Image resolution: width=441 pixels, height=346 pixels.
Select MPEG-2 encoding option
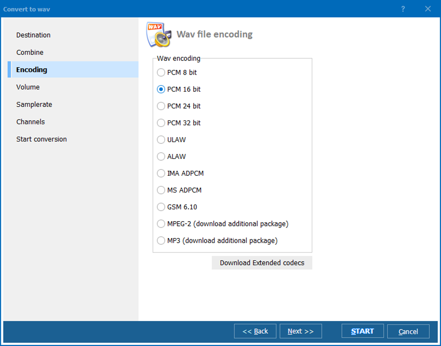point(161,224)
